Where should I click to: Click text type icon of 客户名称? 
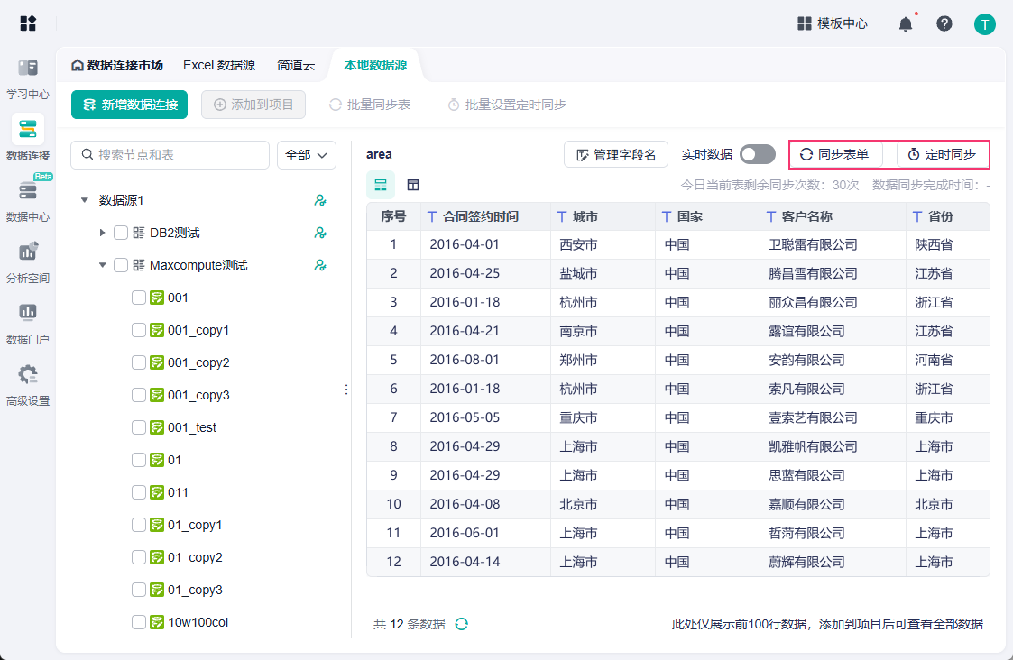[x=770, y=217]
